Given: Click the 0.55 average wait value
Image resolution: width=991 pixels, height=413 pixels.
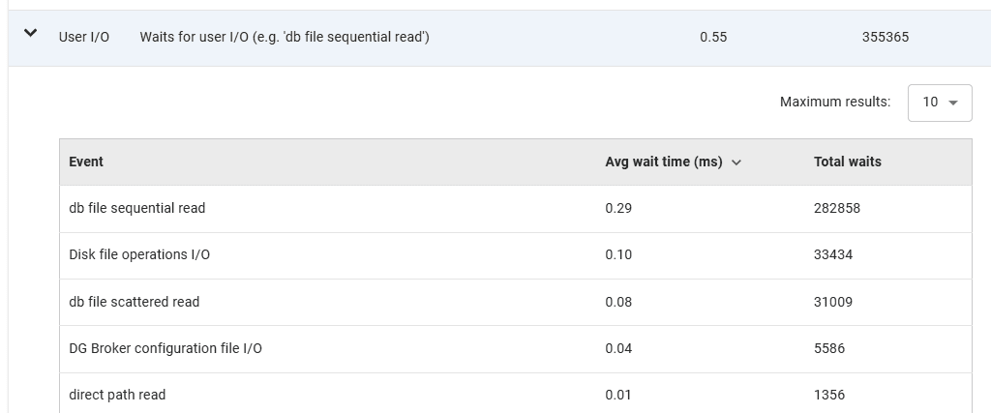Looking at the screenshot, I should click(x=713, y=38).
